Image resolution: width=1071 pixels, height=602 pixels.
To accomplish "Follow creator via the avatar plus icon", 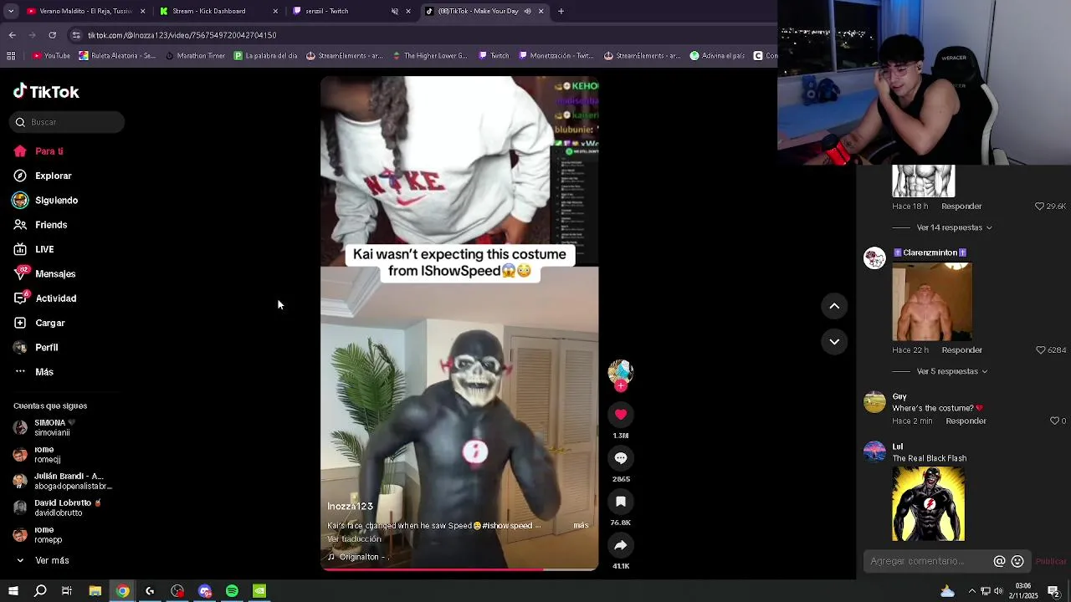I will [x=621, y=386].
